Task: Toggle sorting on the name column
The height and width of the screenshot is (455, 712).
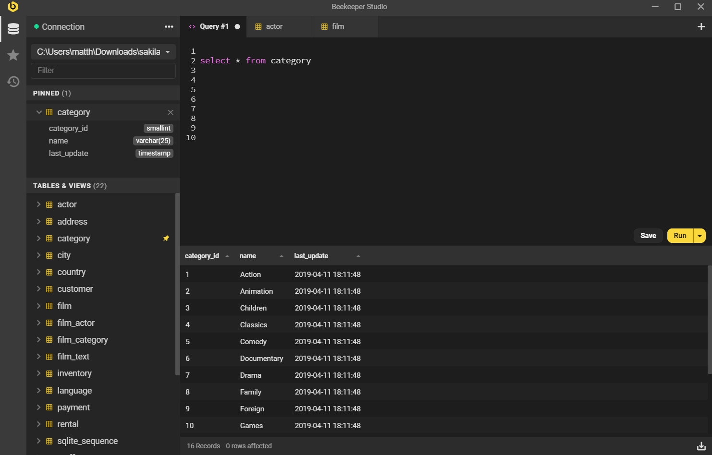Action: (x=281, y=256)
